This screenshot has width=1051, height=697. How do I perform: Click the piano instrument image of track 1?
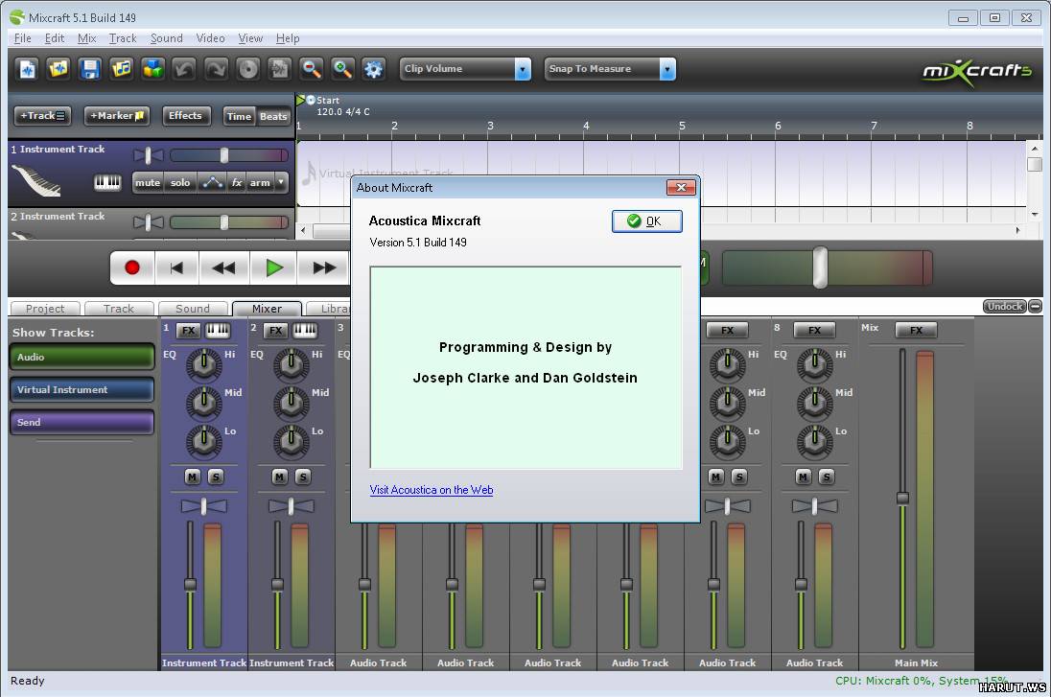(36, 181)
